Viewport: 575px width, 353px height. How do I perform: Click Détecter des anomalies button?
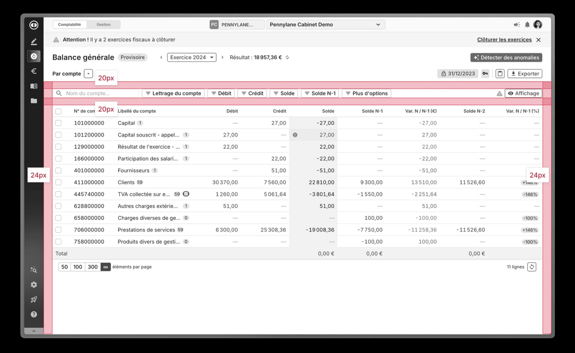pos(506,58)
